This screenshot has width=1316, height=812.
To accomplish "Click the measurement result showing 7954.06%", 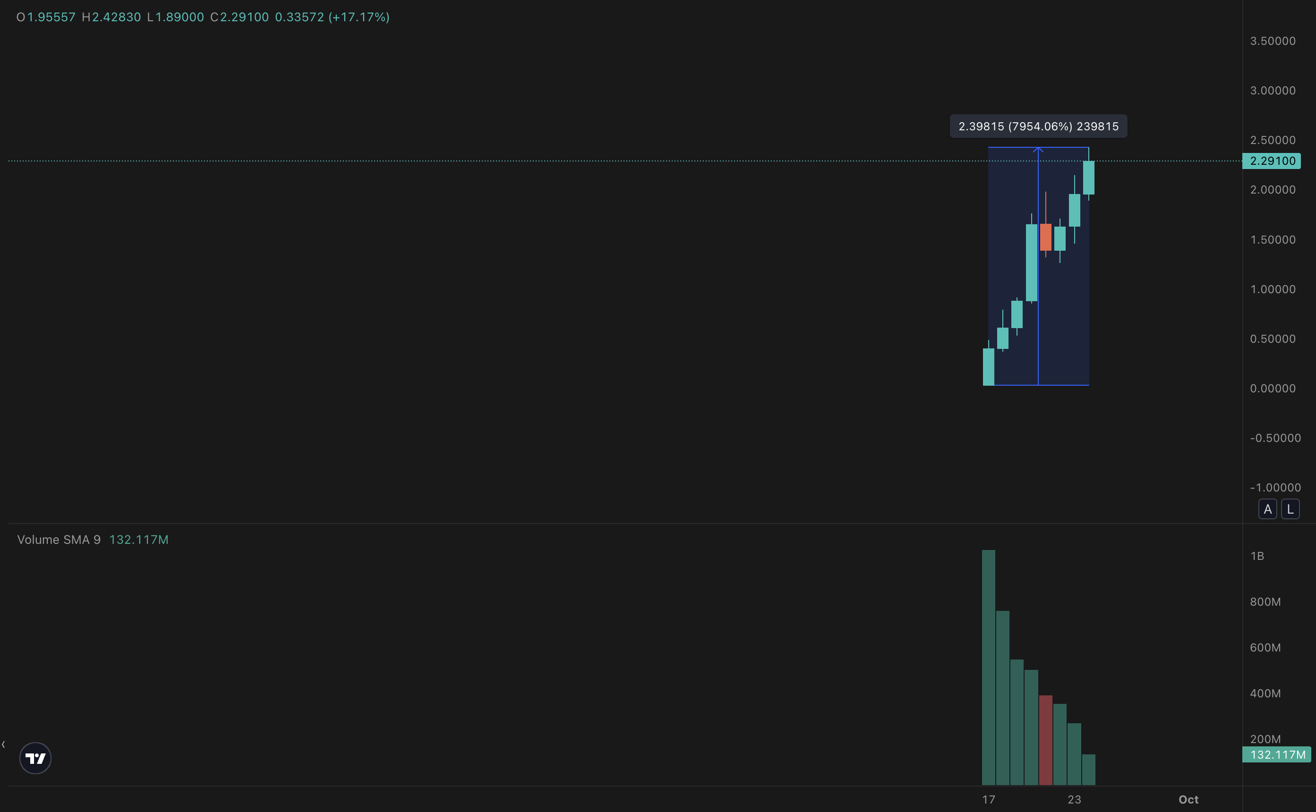I will point(1038,126).
